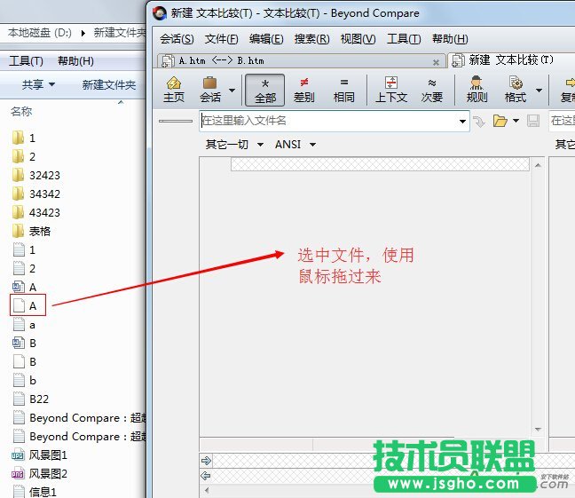Select the lowercase b text file

25,381
